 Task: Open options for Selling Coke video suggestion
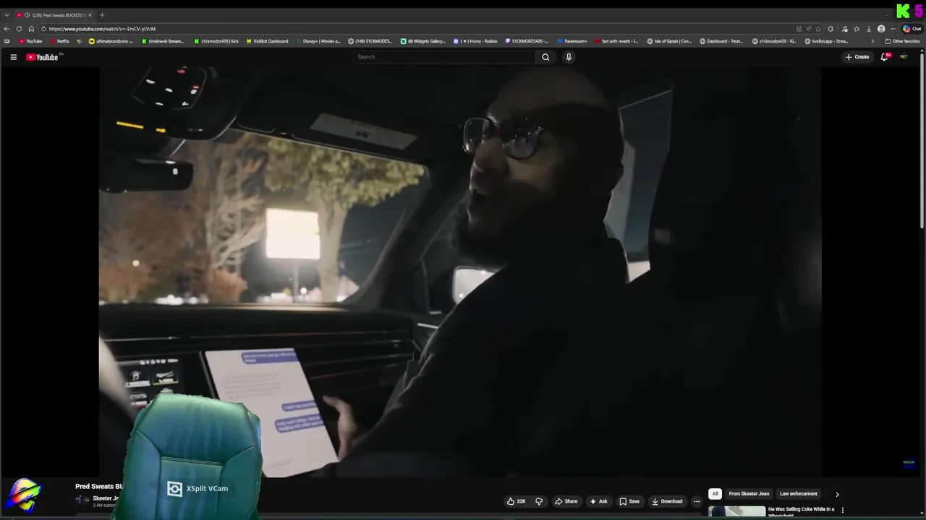tap(842, 510)
